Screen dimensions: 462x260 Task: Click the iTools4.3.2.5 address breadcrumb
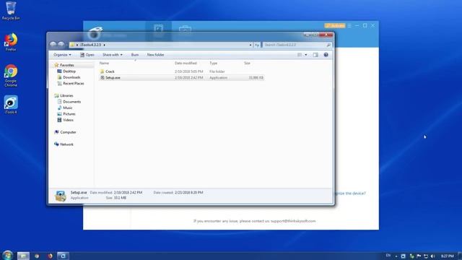90,45
